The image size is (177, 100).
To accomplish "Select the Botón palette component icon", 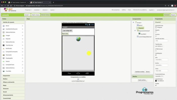I will tap(4, 26).
